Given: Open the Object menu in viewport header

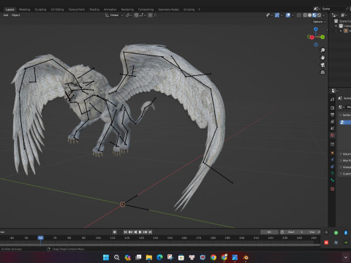Looking at the screenshot, I should (x=16, y=15).
